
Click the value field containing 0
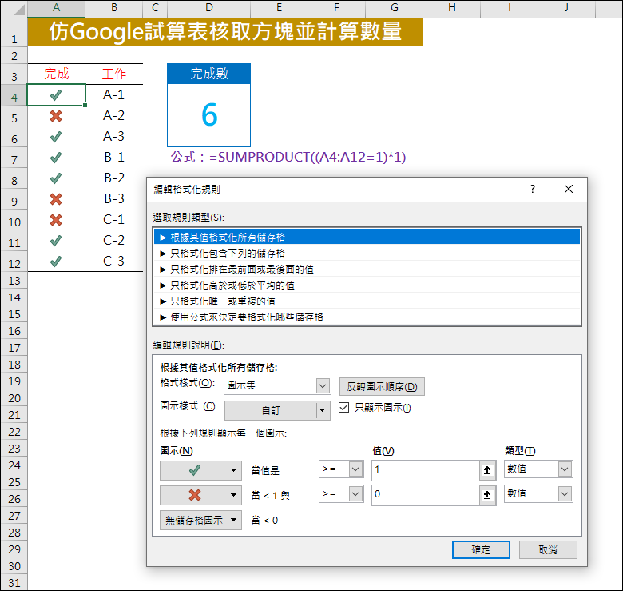[x=426, y=495]
